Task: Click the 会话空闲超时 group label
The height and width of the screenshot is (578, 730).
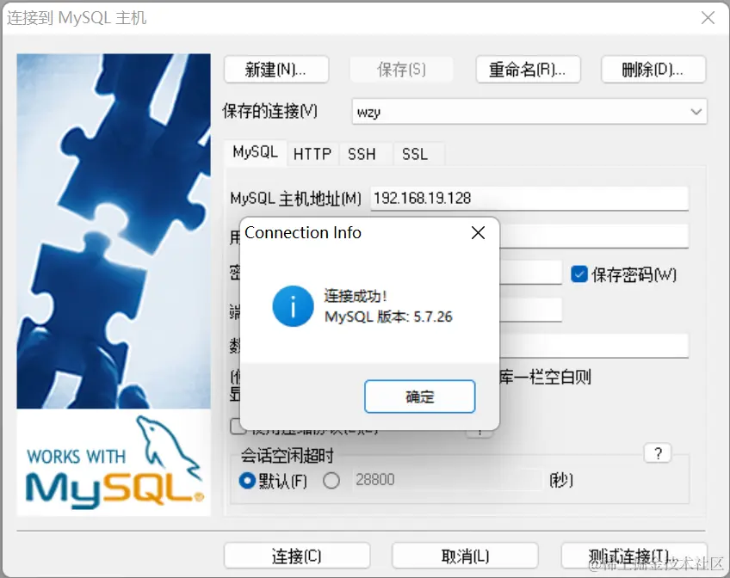Action: [288, 456]
